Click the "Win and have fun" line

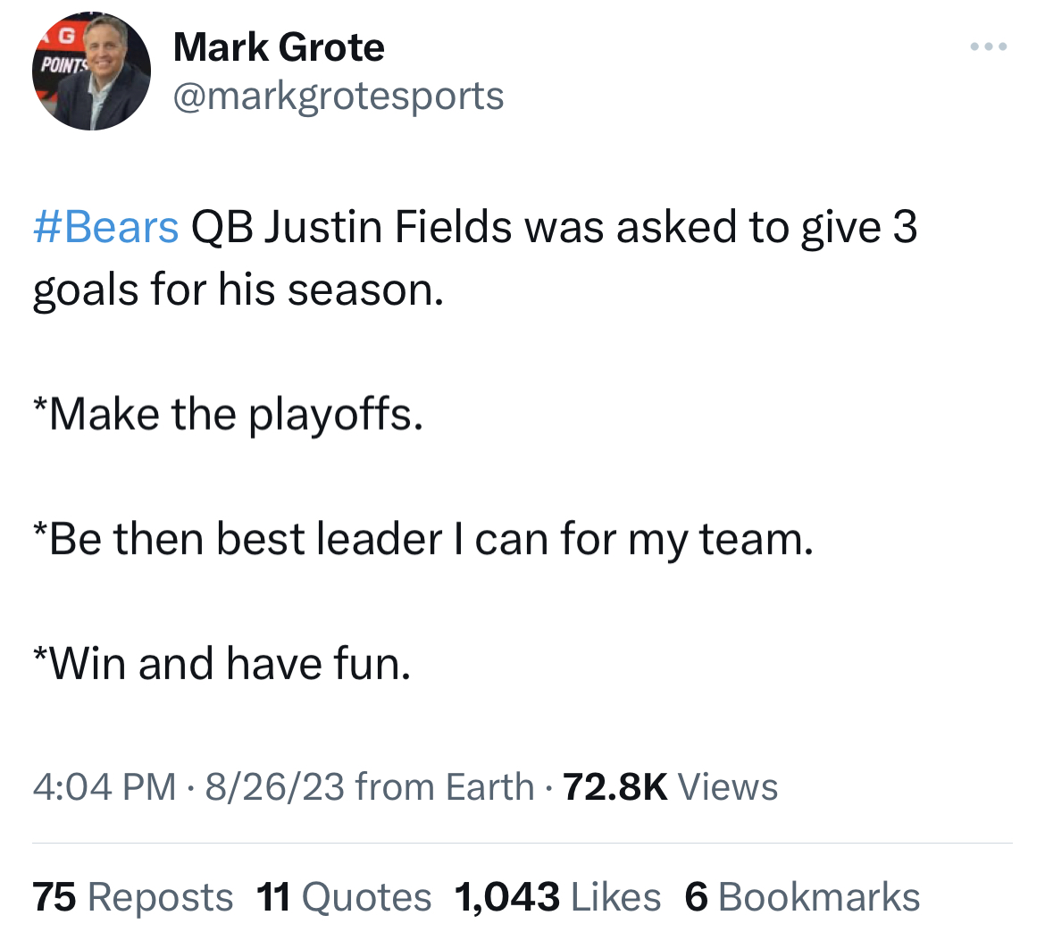click(x=222, y=664)
